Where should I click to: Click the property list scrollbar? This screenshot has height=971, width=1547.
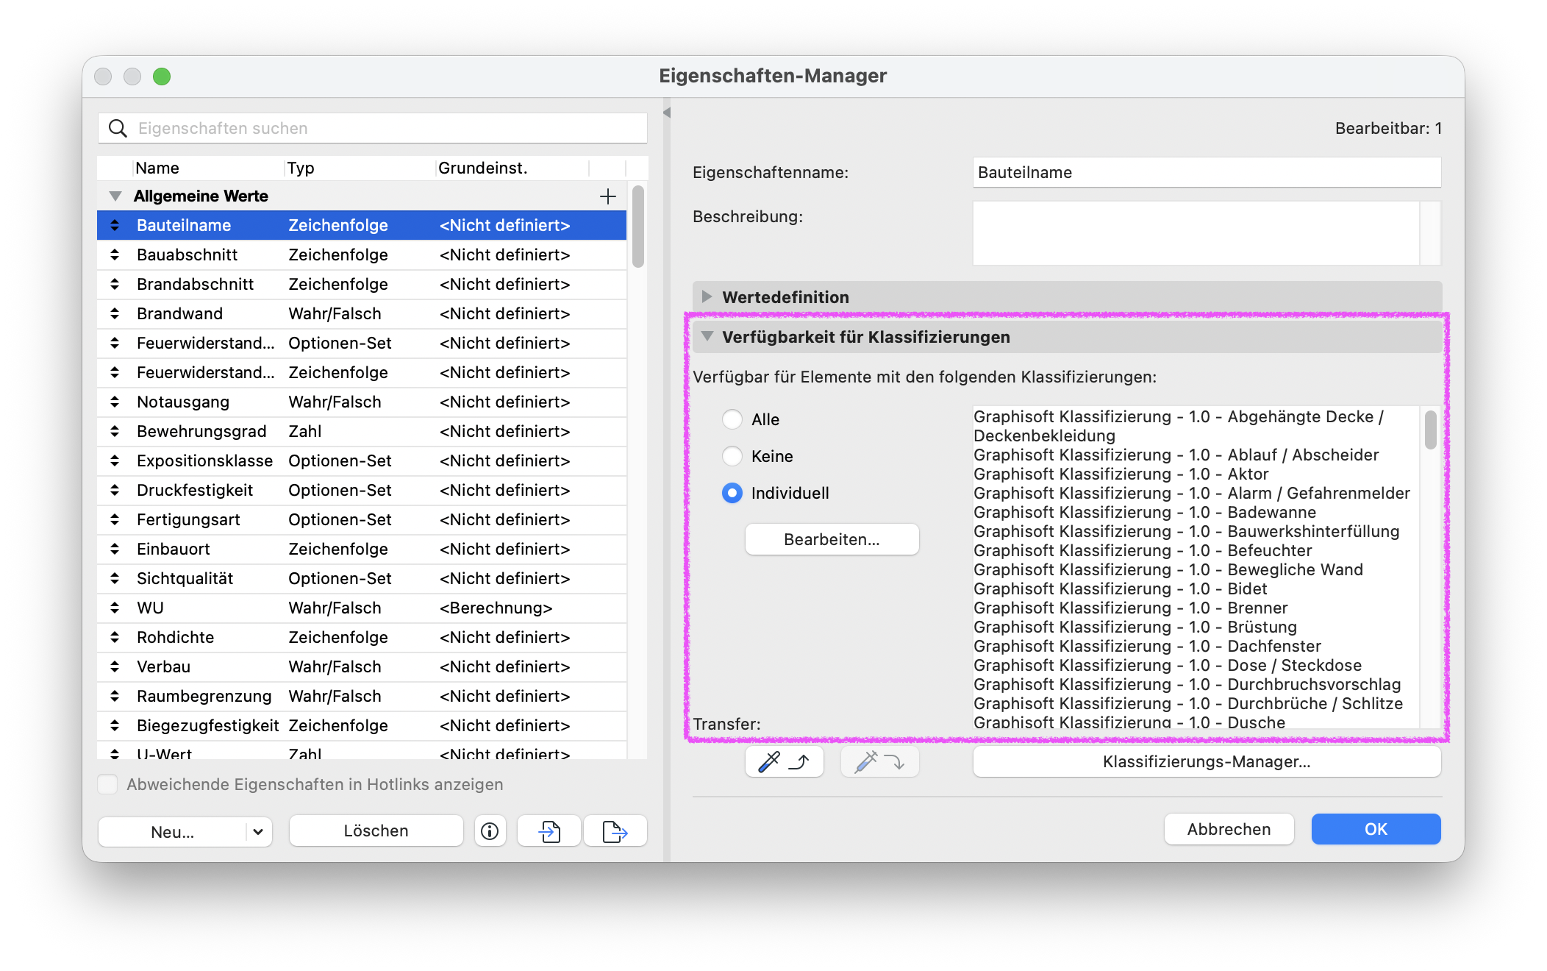click(x=637, y=227)
